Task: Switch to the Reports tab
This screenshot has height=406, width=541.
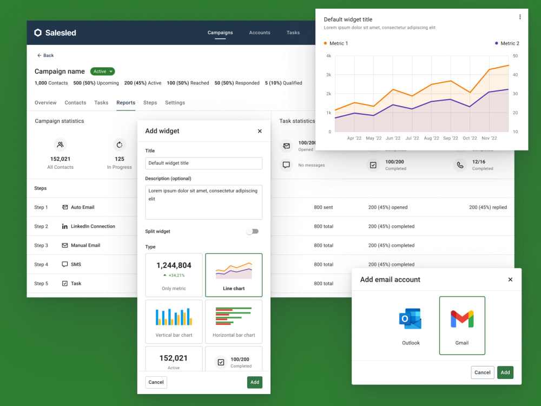Action: coord(126,102)
